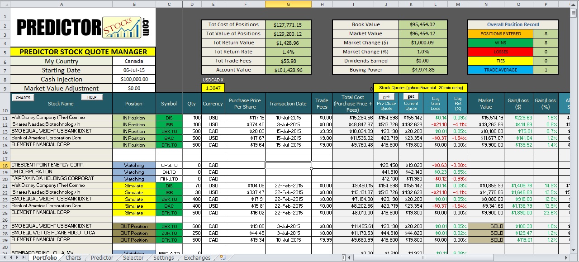Open the Predictor sheet tab

[x=102, y=257]
